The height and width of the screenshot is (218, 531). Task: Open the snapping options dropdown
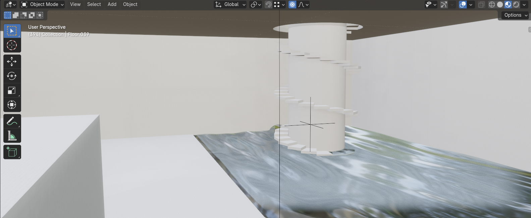(x=279, y=4)
